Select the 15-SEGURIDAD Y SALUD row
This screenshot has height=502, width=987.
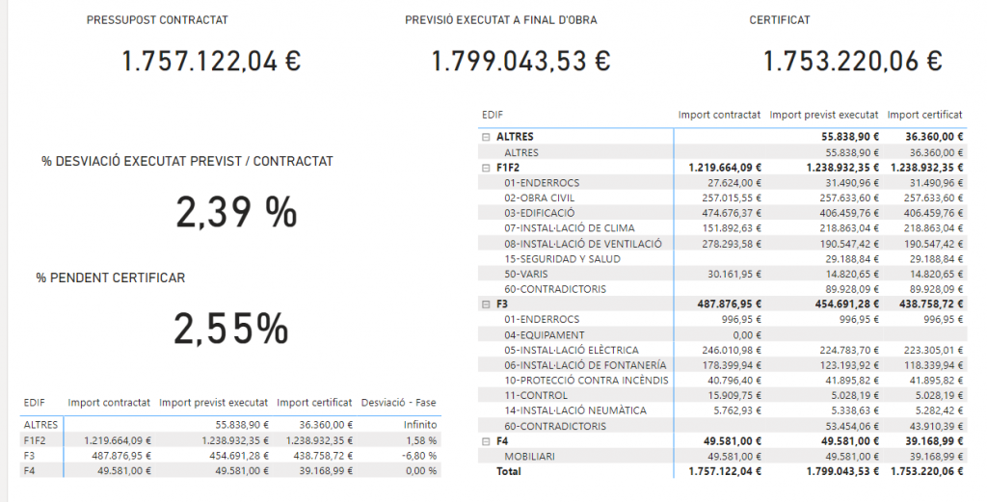[562, 259]
